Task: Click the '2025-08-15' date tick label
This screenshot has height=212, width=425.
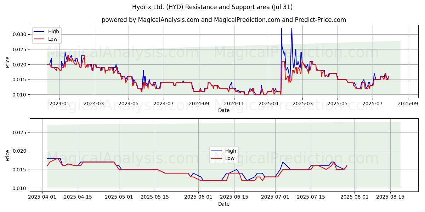Action: point(390,198)
